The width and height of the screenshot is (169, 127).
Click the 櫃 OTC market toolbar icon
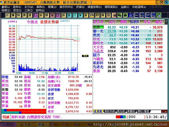(13, 15)
